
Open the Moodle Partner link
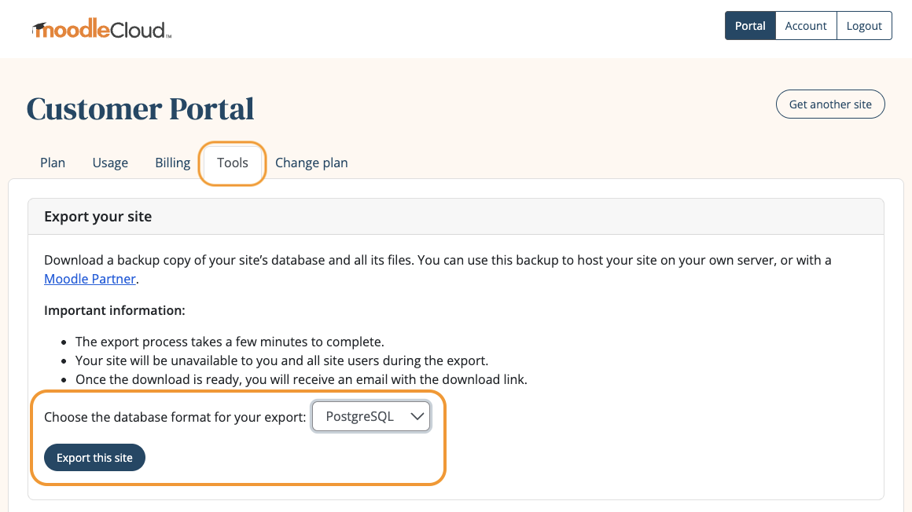[x=89, y=279]
